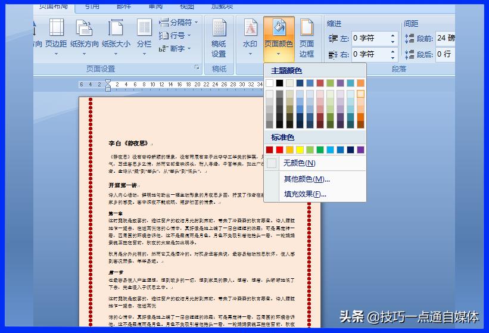Viewport: 489px width, 333px height.
Task: Pick bright red in 标准色 row
Action: point(280,150)
